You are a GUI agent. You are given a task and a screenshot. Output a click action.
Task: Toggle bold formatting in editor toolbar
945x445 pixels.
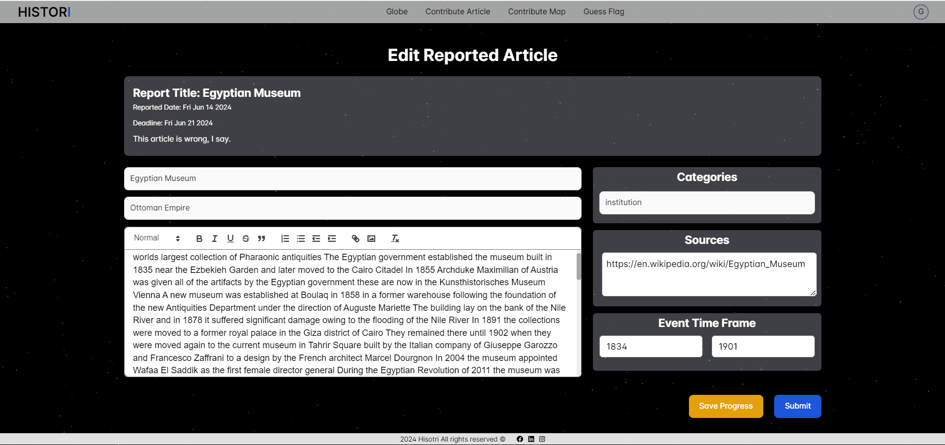point(199,238)
